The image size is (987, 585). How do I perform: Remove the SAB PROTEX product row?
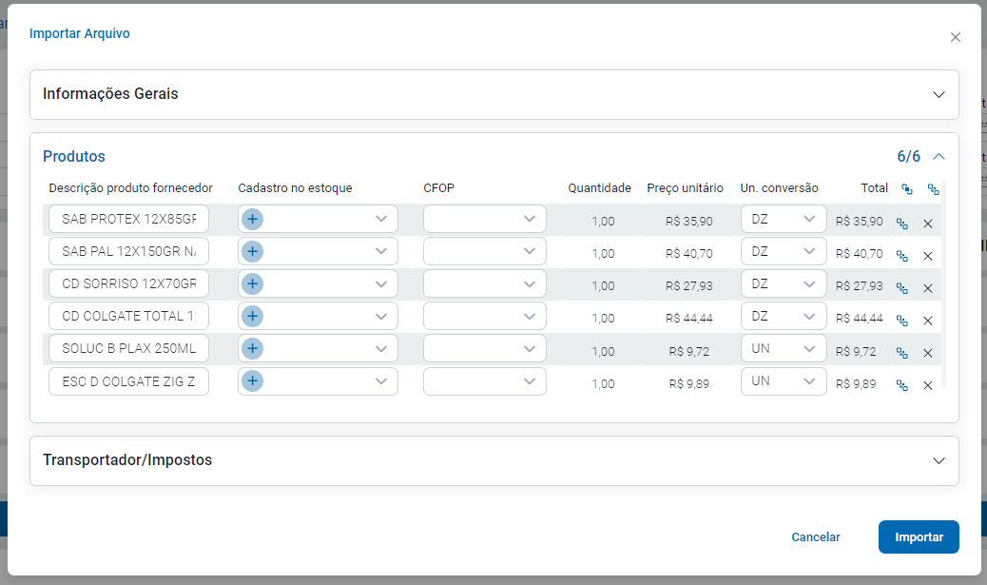[x=928, y=224]
